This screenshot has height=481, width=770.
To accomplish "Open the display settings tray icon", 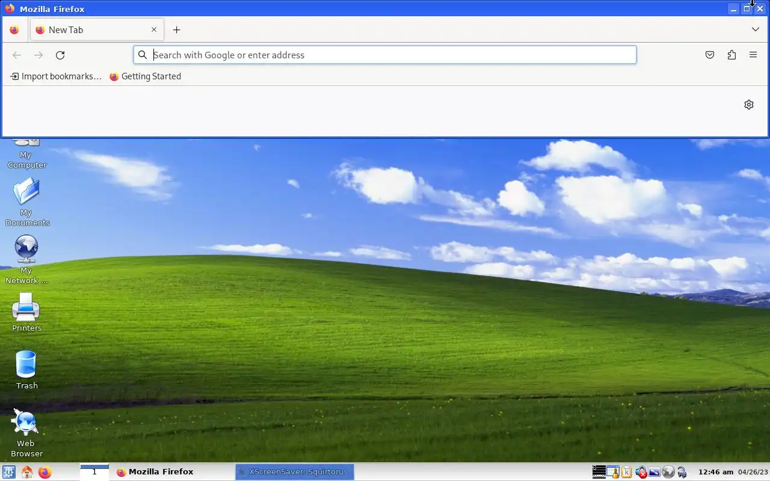I will pyautogui.click(x=654, y=472).
